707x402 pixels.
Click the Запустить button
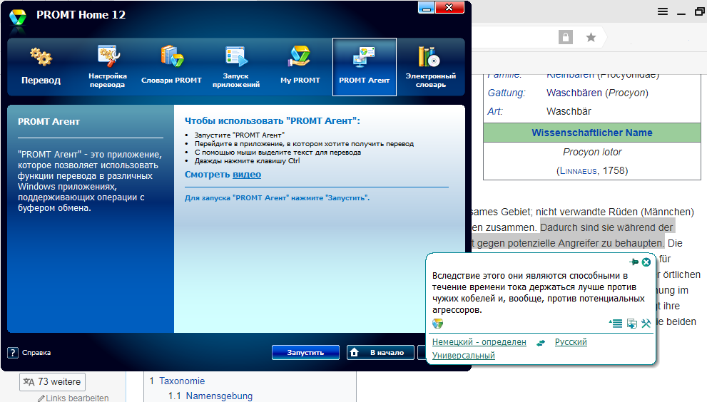305,352
